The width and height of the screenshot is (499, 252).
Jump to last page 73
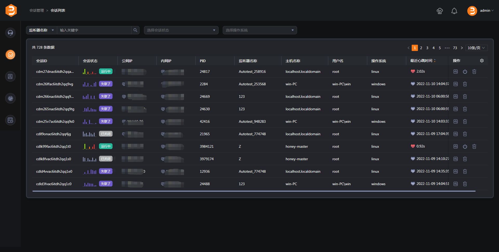[455, 48]
